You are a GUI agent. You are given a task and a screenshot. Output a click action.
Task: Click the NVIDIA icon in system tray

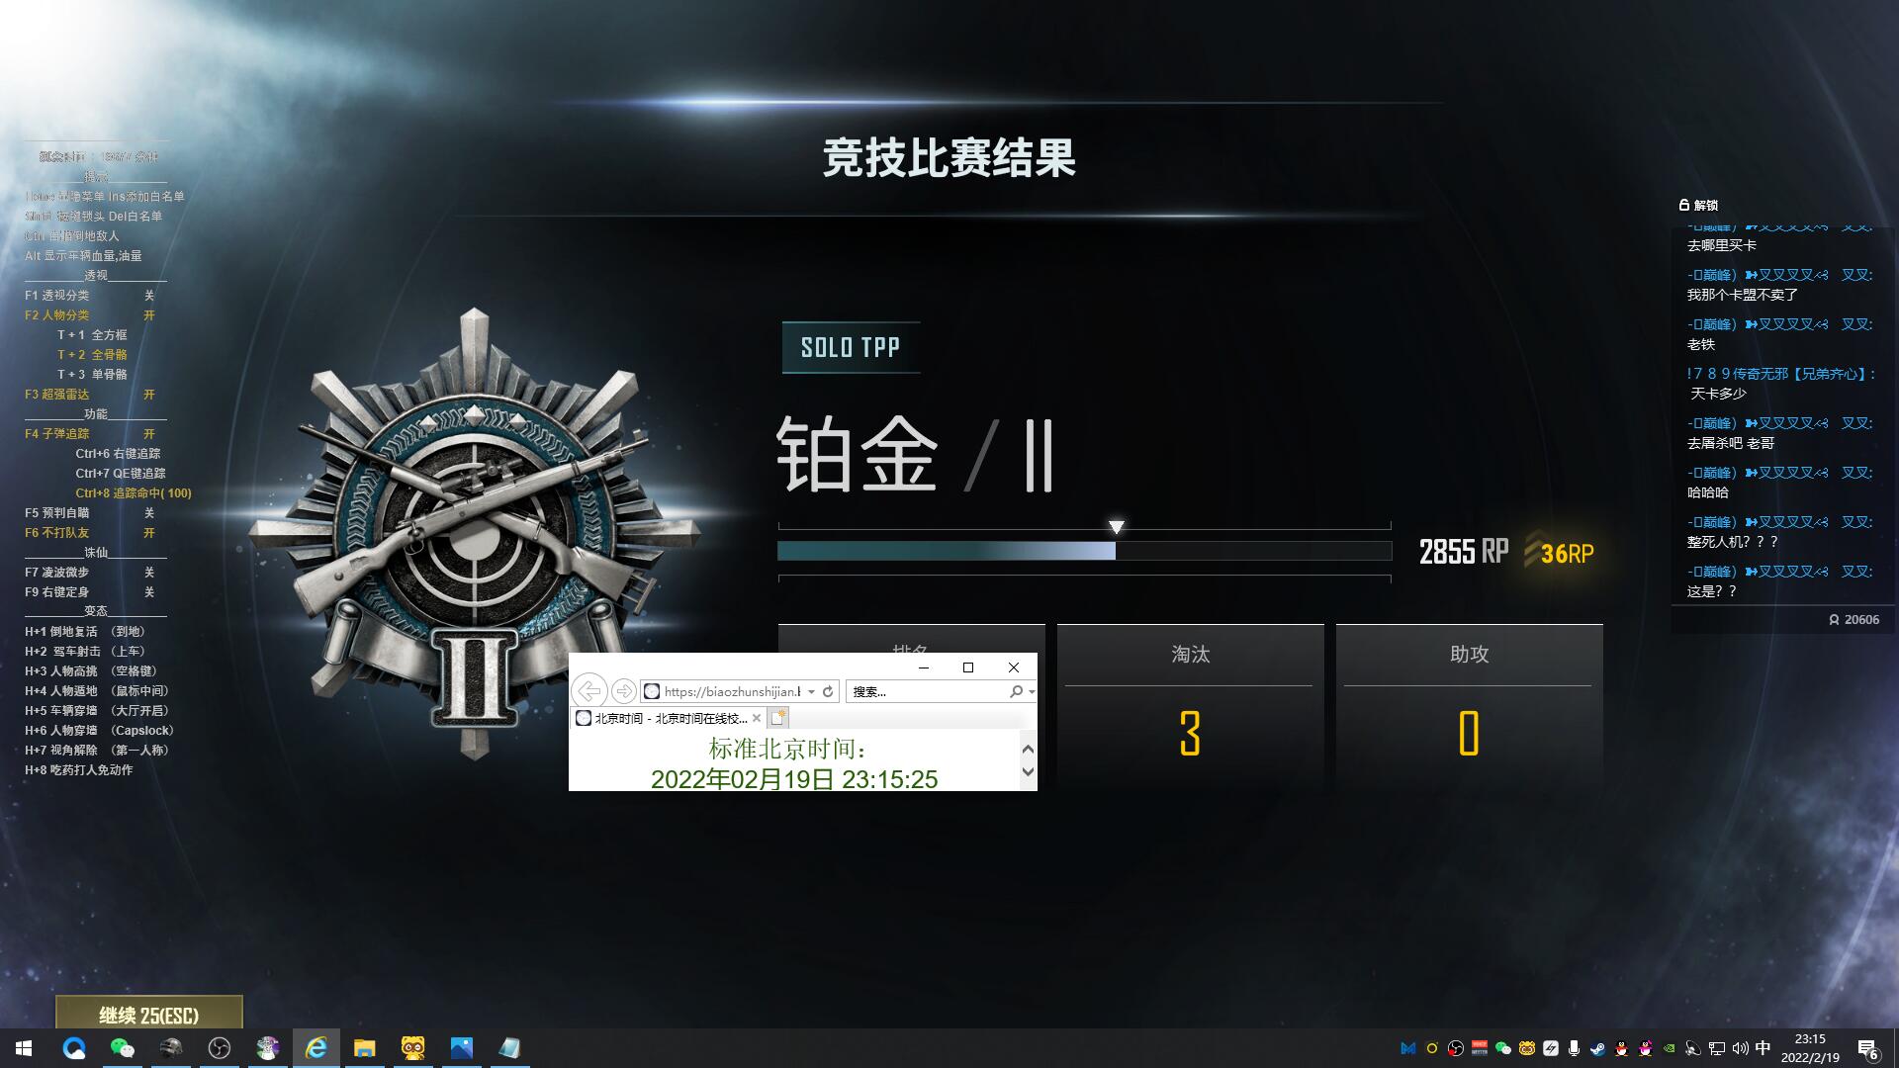tap(1669, 1048)
